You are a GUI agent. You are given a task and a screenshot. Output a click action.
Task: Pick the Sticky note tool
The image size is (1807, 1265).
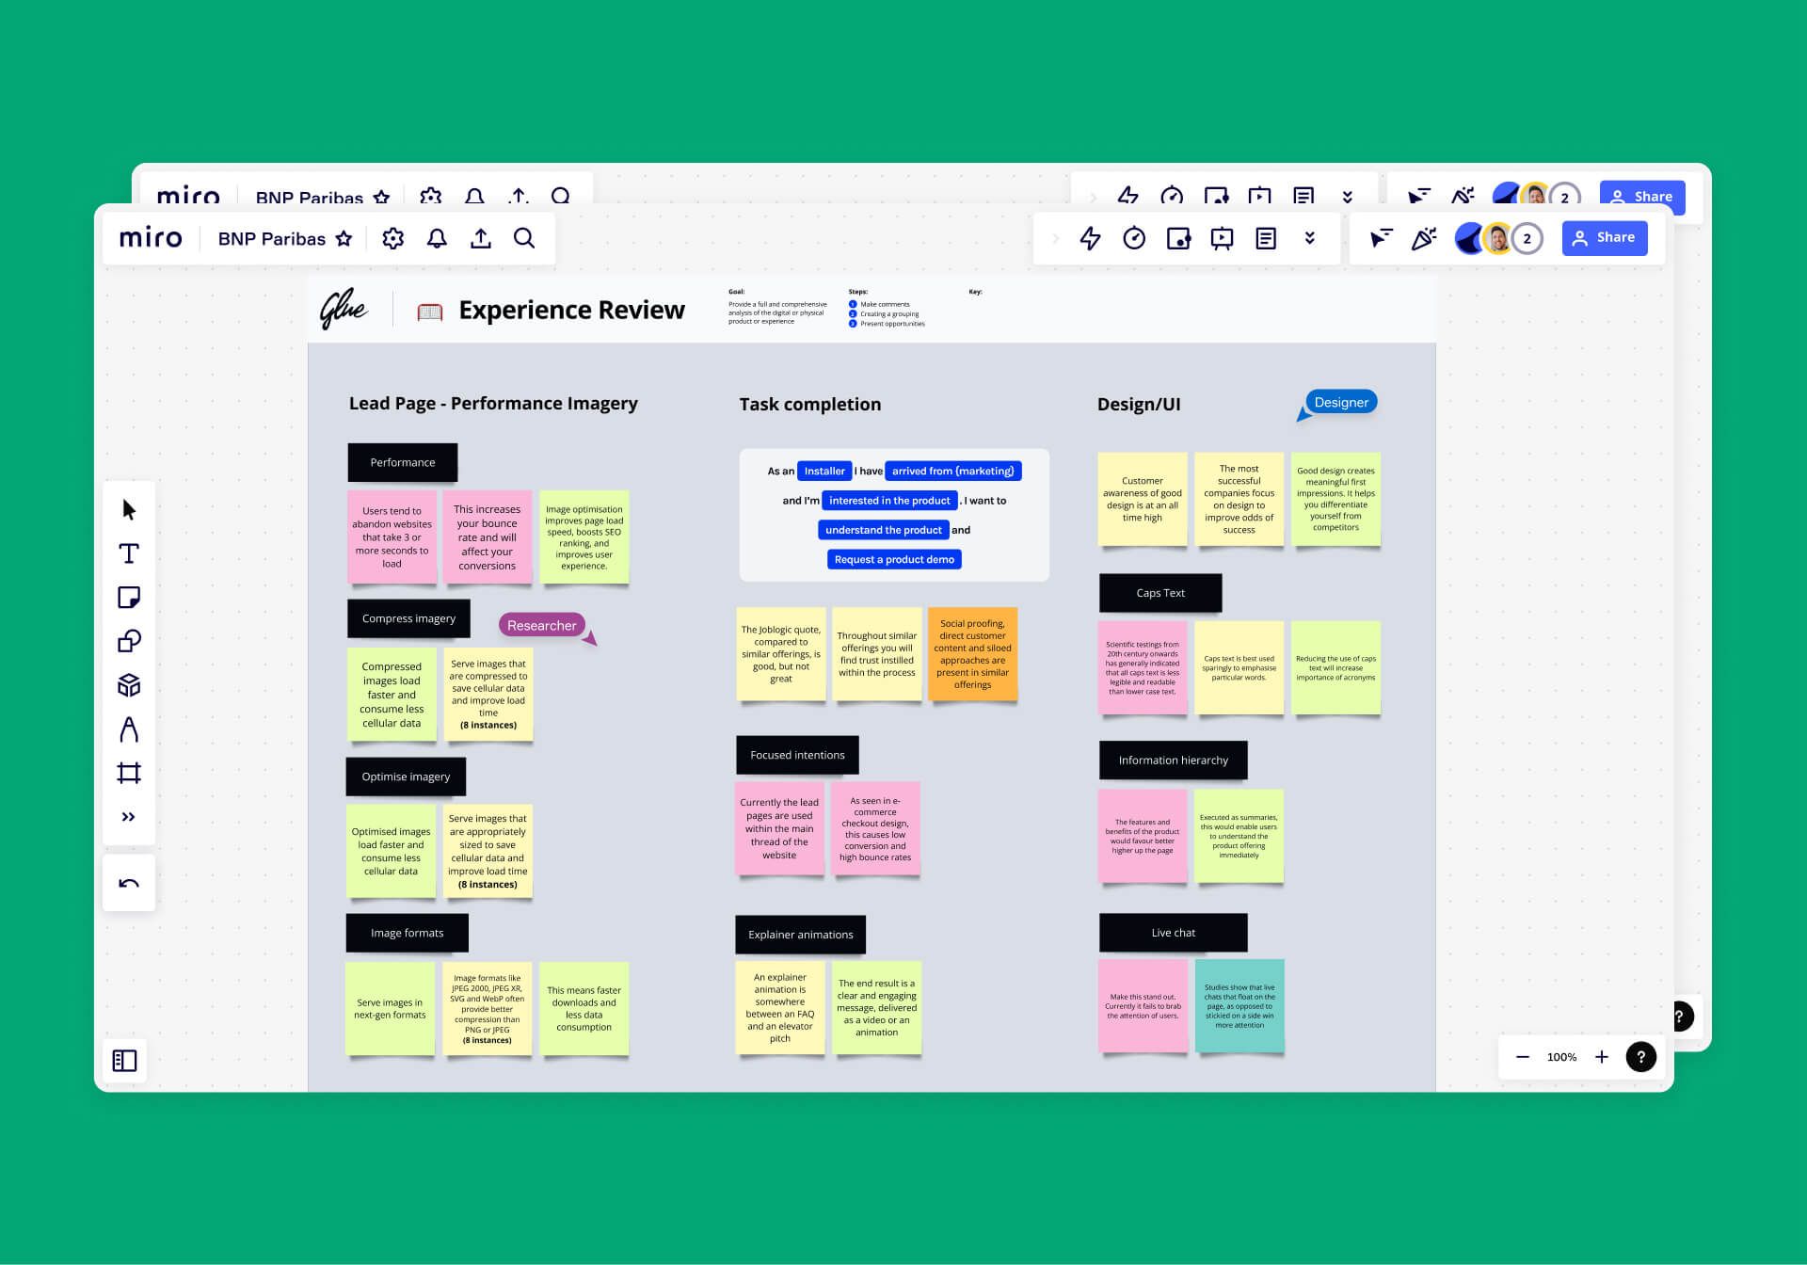[129, 598]
